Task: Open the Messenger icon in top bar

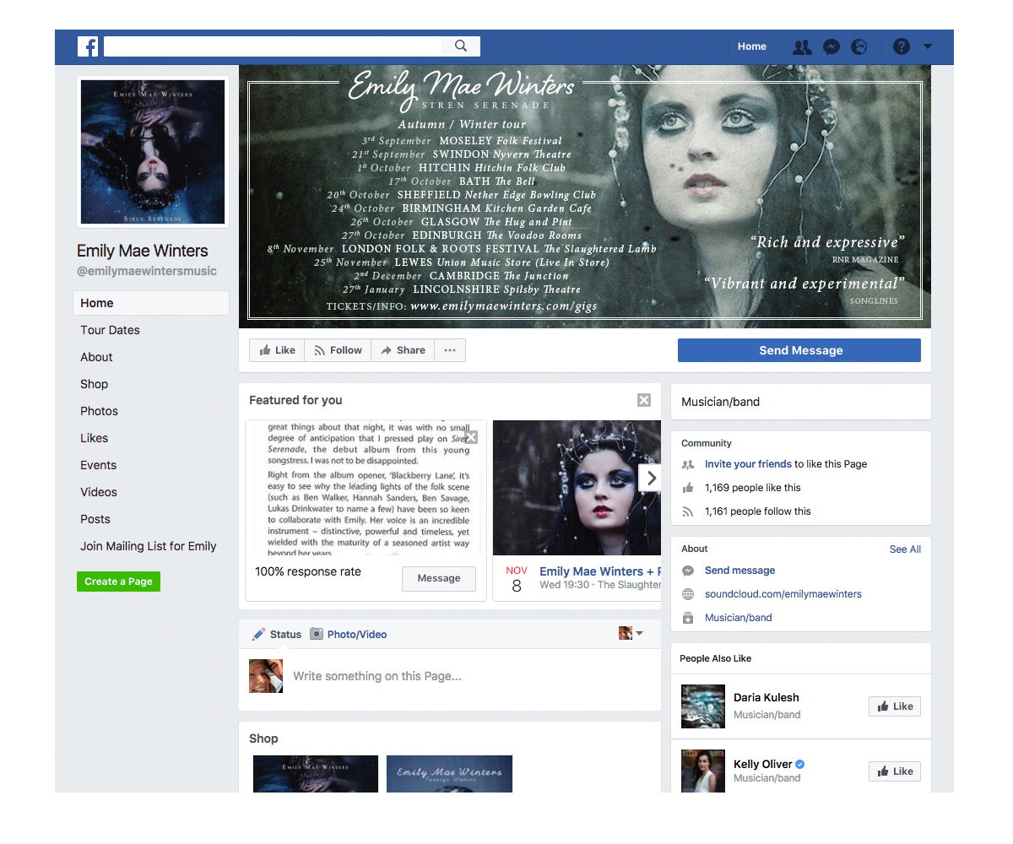Action: tap(832, 47)
